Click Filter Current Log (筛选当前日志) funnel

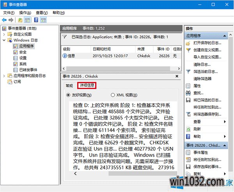tap(207, 72)
